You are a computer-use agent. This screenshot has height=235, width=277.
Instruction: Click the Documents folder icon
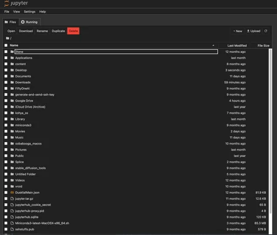click(12, 76)
